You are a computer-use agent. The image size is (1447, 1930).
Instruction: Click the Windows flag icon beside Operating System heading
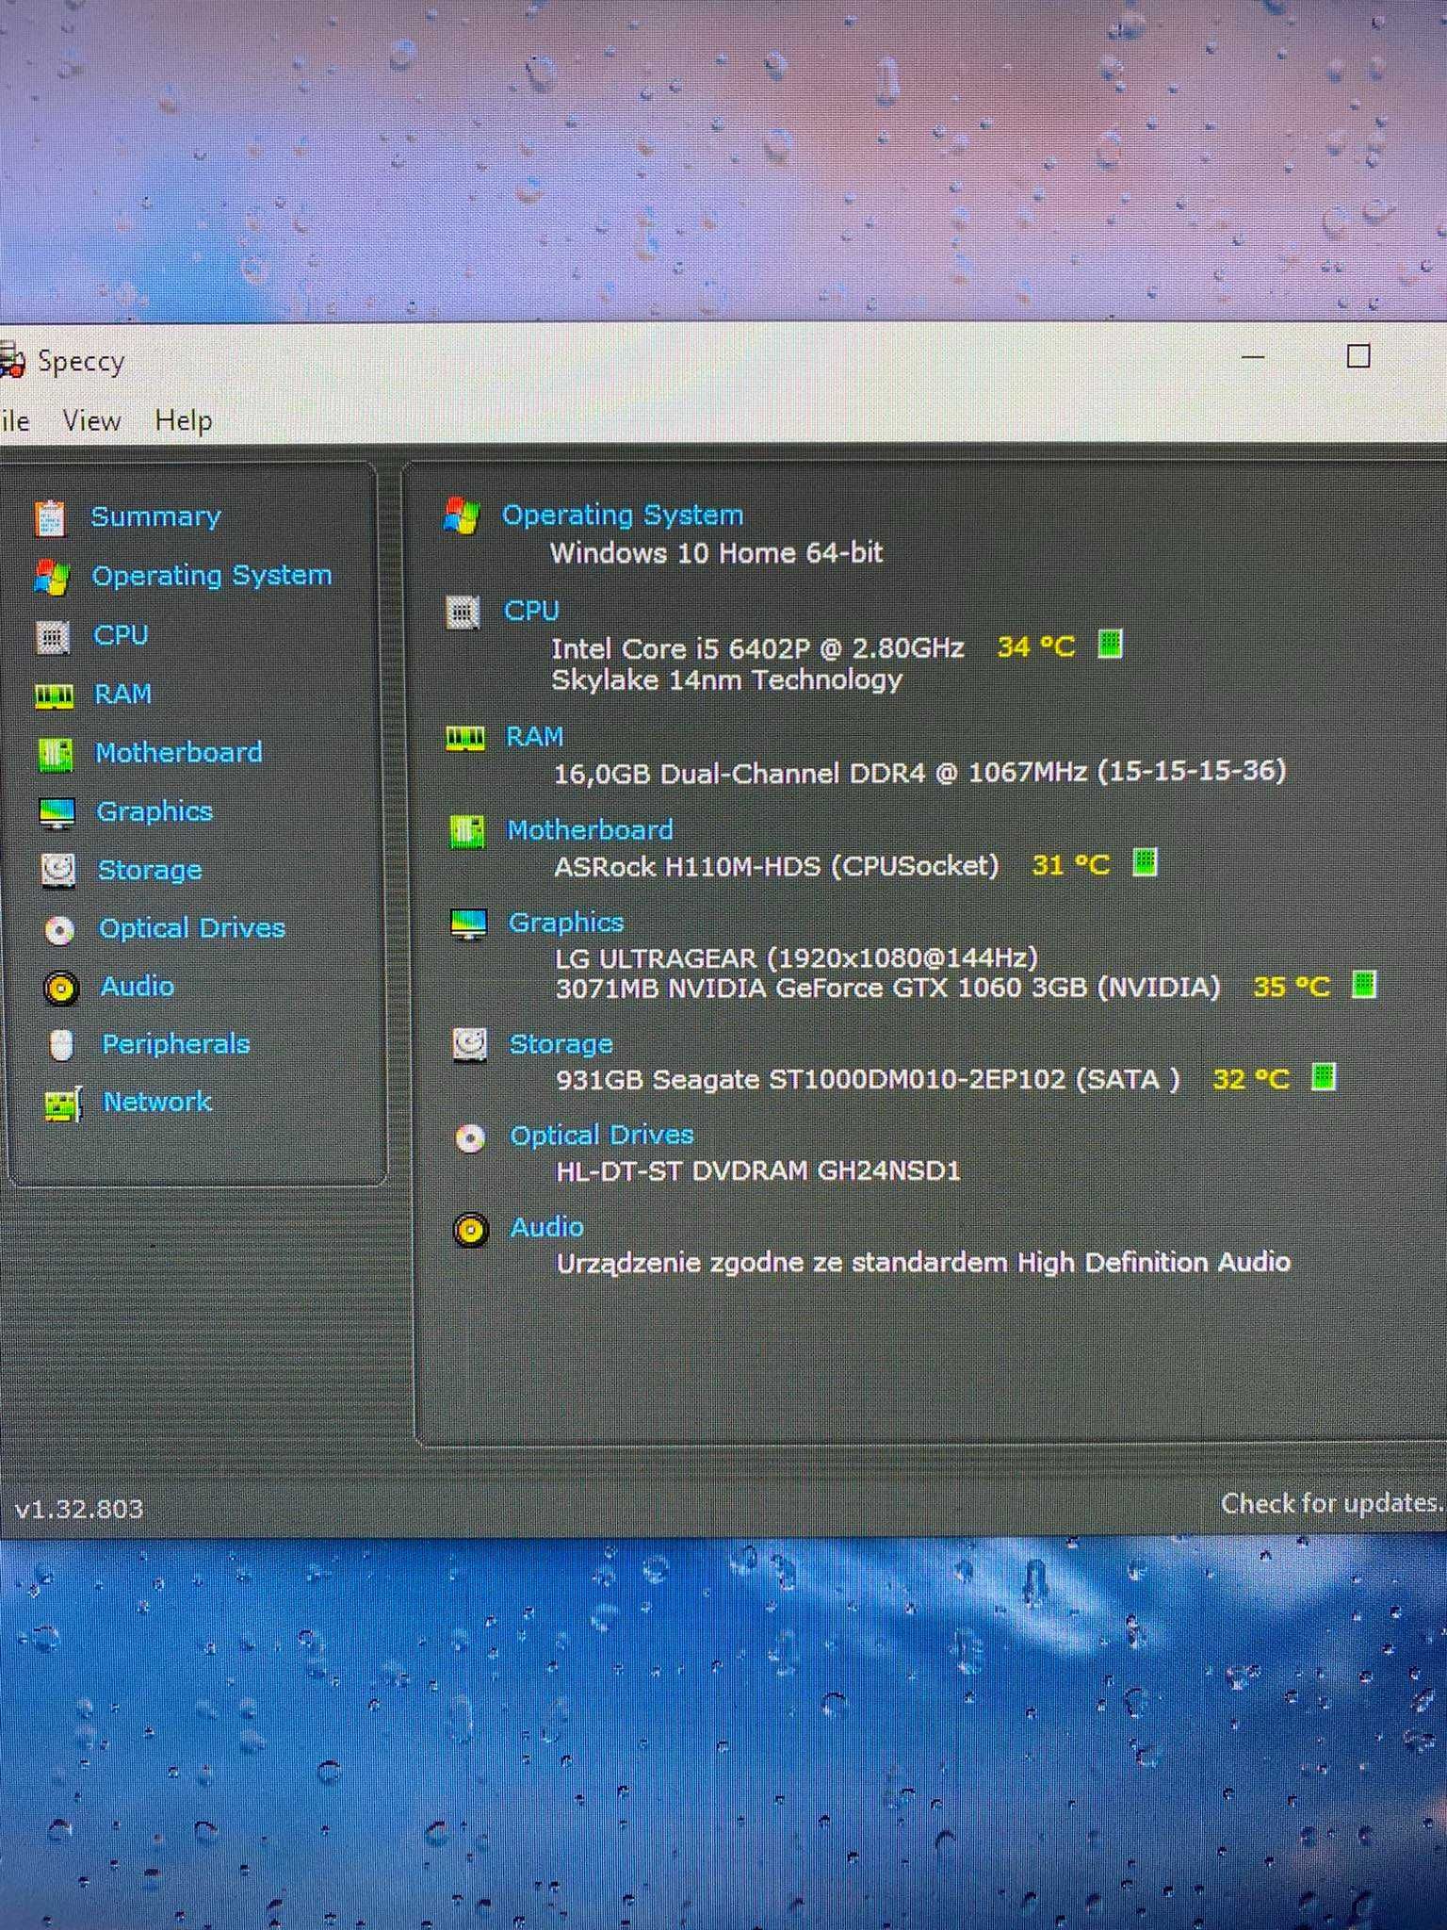click(462, 515)
